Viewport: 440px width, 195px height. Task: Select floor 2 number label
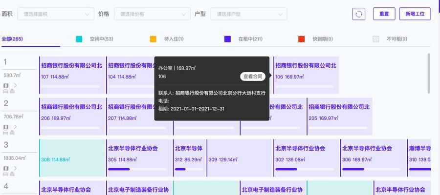coord(5,103)
